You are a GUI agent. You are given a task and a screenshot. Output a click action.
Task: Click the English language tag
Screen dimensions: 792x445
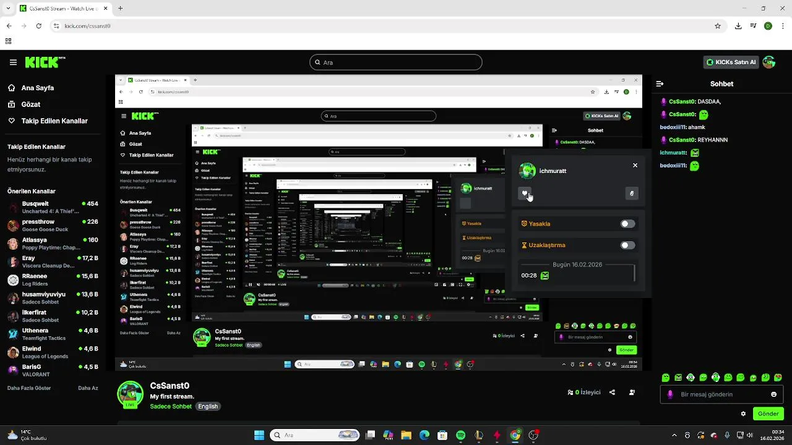click(208, 407)
